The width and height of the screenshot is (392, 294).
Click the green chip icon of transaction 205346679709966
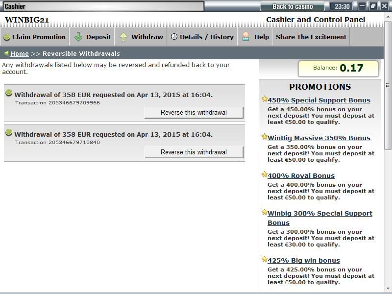pos(9,93)
